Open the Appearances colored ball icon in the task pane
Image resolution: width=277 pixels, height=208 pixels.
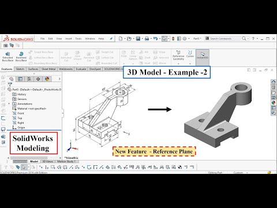[x=274, y=103]
